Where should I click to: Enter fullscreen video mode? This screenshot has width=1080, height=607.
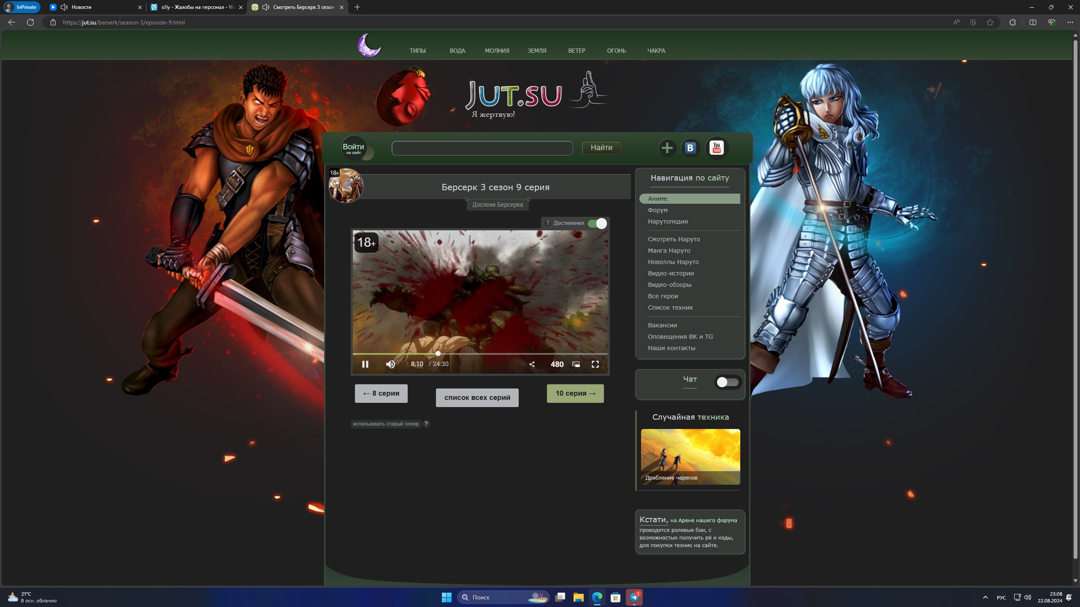coord(595,364)
